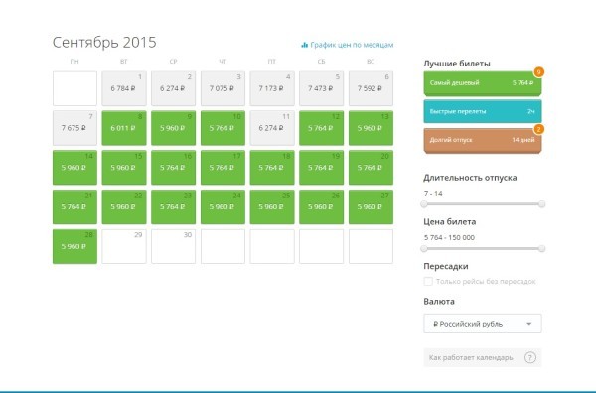
Task: Select the Самый дешевый ticket filter
Action: [x=483, y=83]
